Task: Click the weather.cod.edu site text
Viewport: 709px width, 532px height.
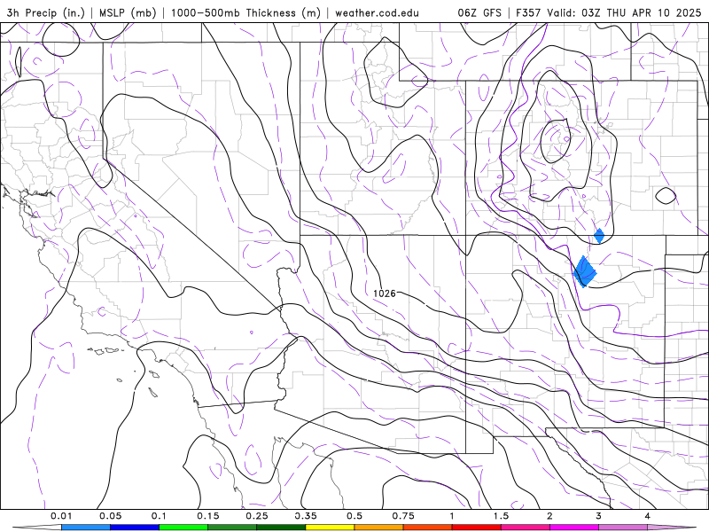Action: point(377,12)
